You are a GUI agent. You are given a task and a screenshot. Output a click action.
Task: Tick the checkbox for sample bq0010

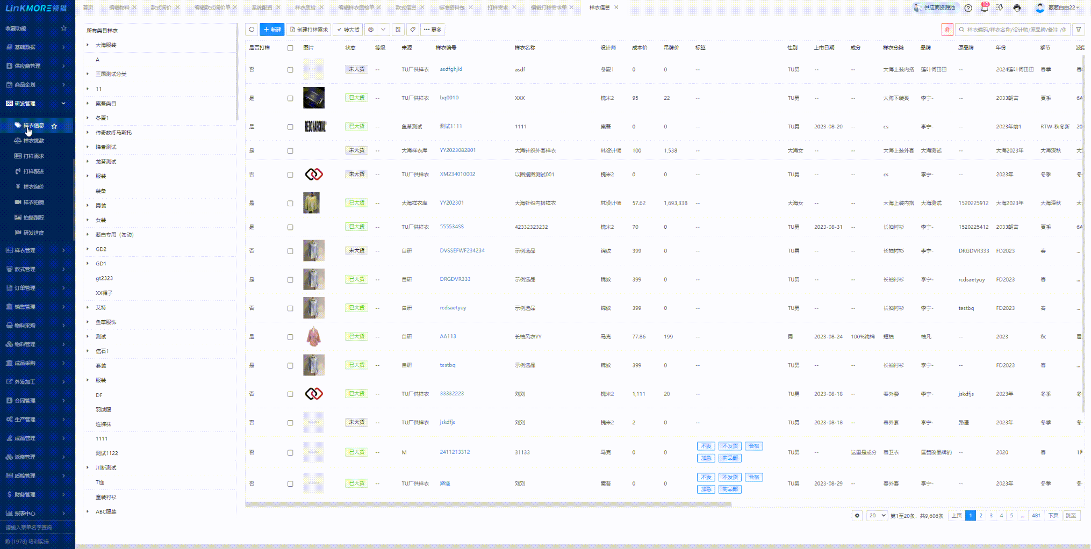click(x=290, y=98)
